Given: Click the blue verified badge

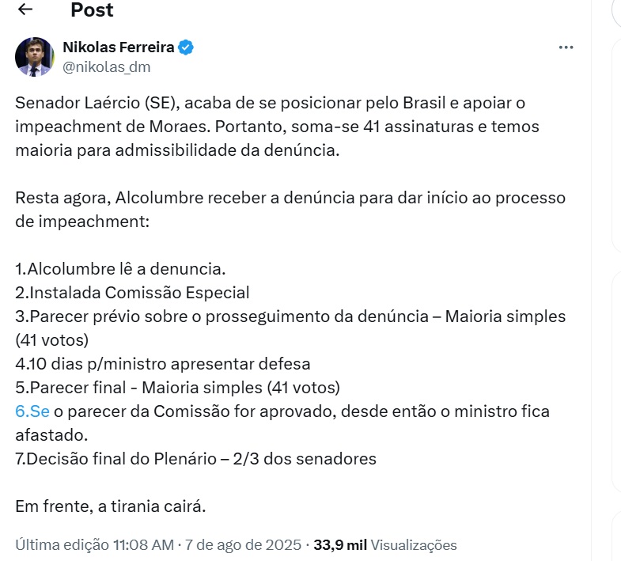Looking at the screenshot, I should (186, 47).
